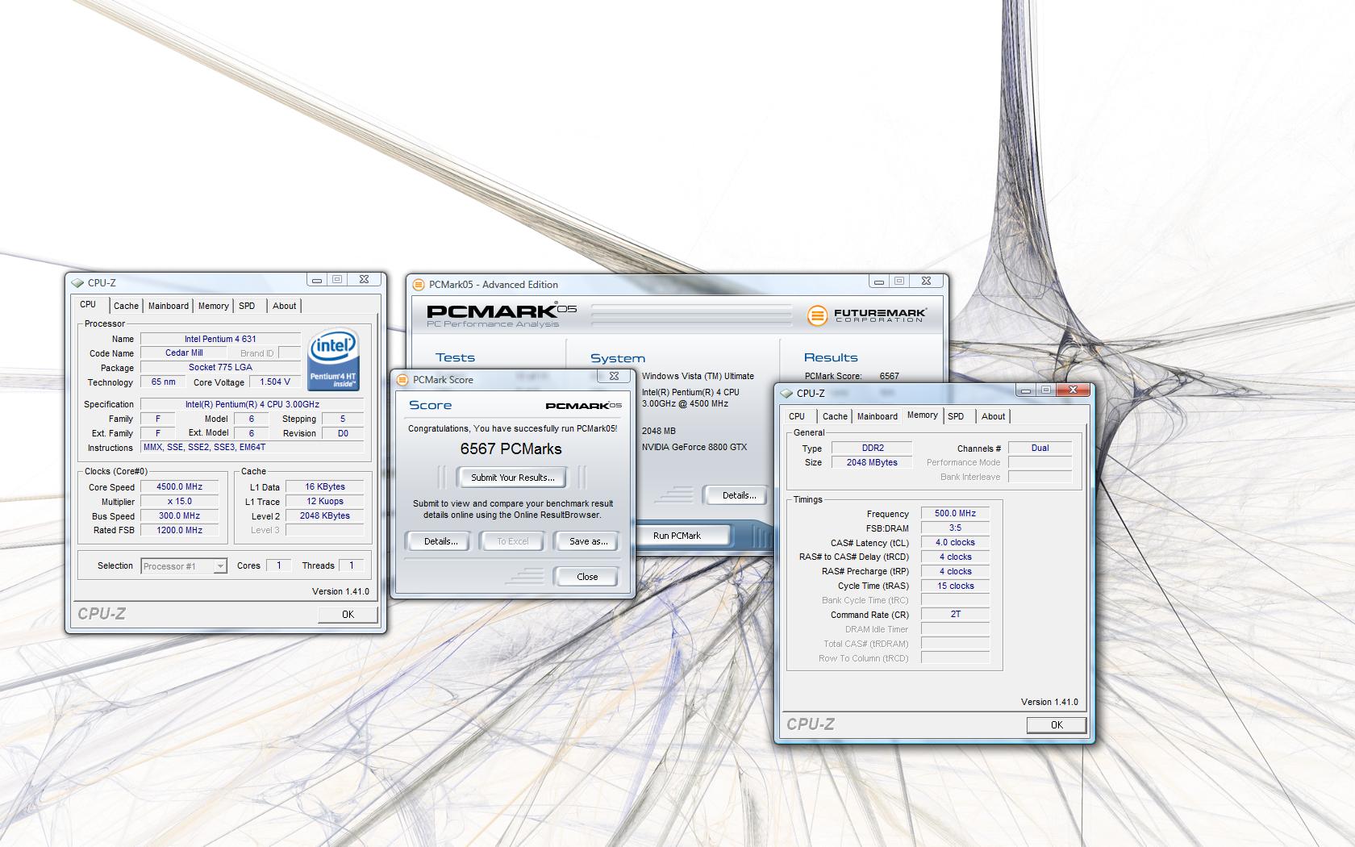Open Cache tab in right CPU-Z window
Viewport: 1355px width, 847px height.
click(x=835, y=417)
